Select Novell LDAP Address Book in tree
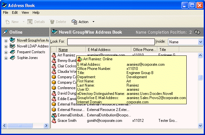The height and width of the screenshot is (135, 205). (33, 46)
